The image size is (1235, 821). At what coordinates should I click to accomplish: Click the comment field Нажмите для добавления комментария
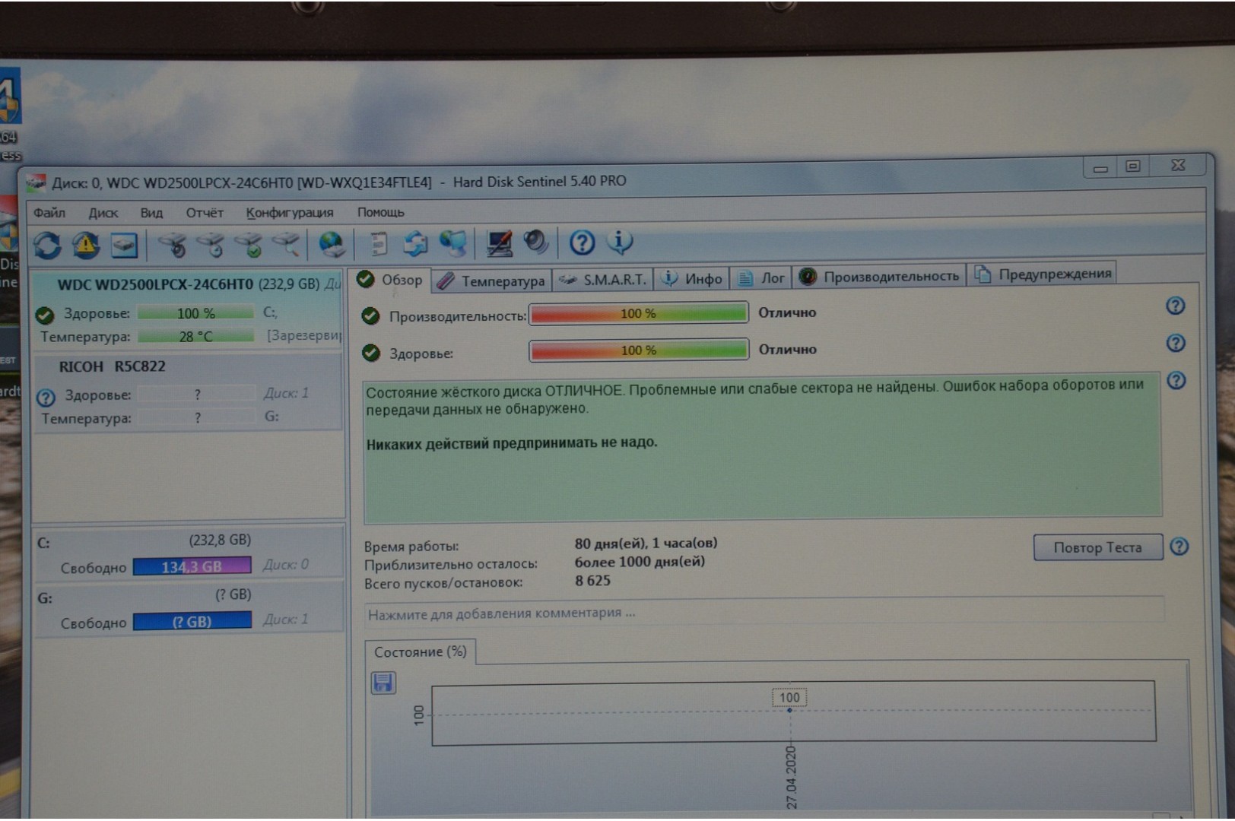pos(764,613)
